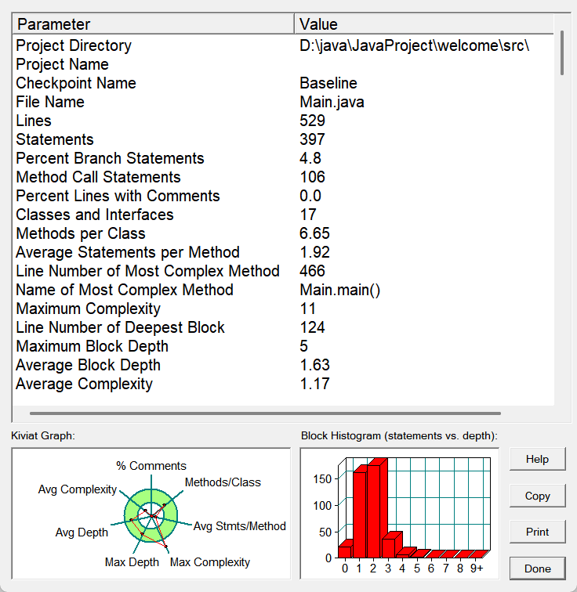Select the Average Complexity row
Screen dimensions: 577x592
tap(283, 384)
